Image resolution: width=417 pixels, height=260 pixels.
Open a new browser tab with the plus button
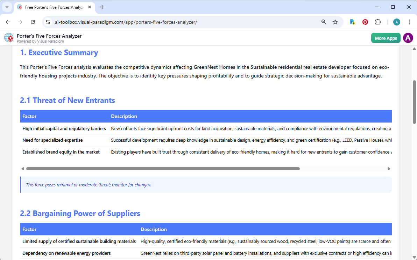coord(102,7)
